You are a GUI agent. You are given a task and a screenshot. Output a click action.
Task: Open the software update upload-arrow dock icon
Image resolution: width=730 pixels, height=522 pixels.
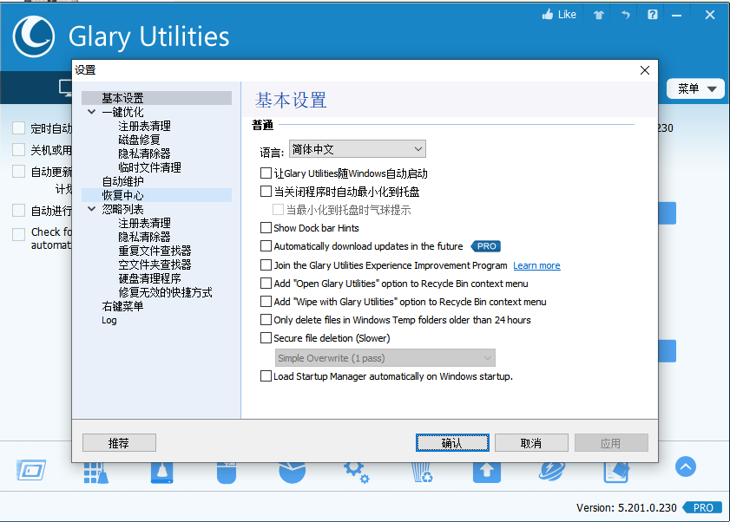(x=486, y=473)
